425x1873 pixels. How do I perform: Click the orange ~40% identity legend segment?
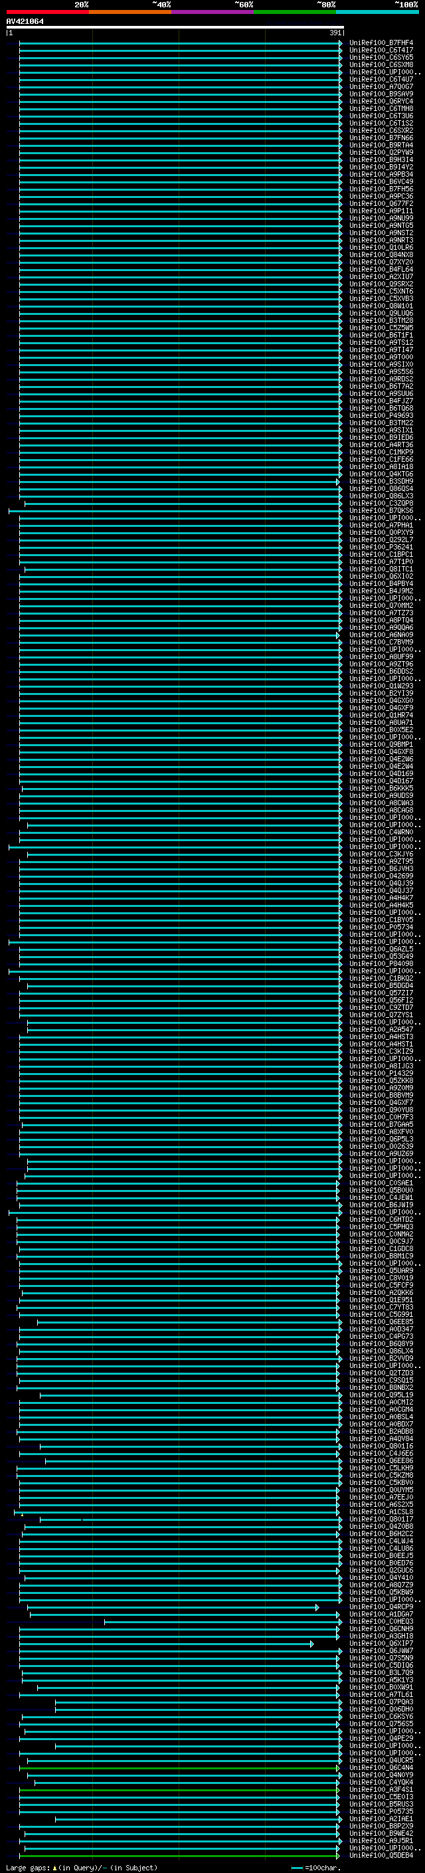click(130, 12)
